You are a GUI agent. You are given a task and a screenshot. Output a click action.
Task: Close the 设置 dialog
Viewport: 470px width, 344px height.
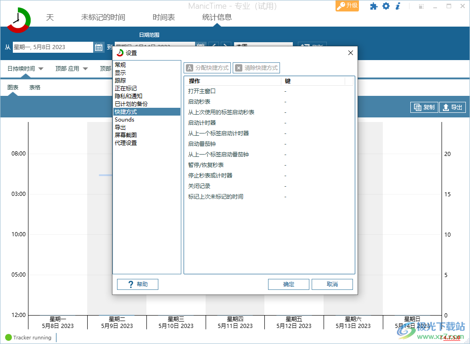350,53
